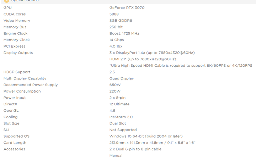The height and width of the screenshot is (160, 256).
Task: Click the SLI Not Supported text
Action: 123,130
